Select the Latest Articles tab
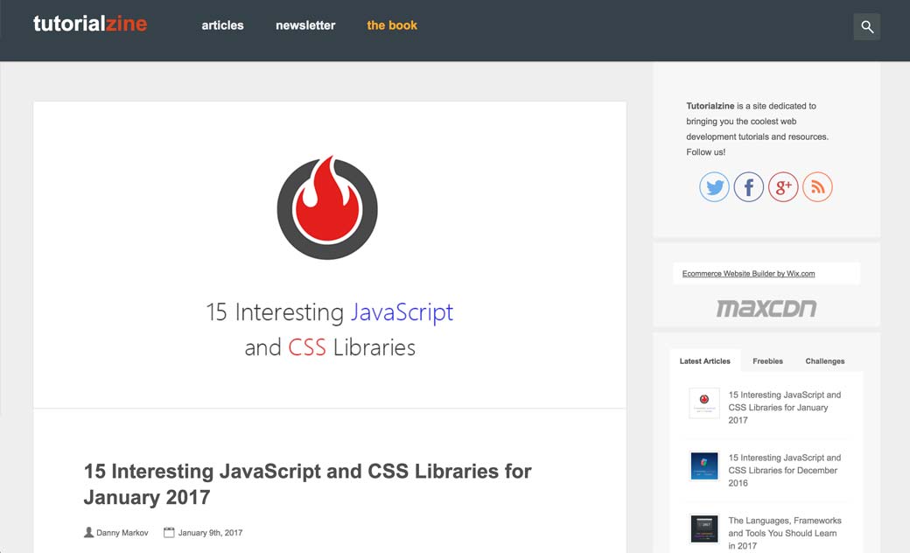 704,360
